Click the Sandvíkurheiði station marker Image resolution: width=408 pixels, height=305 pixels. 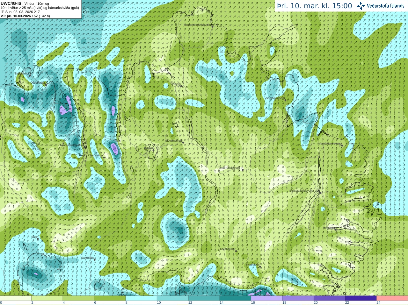pos(285,100)
